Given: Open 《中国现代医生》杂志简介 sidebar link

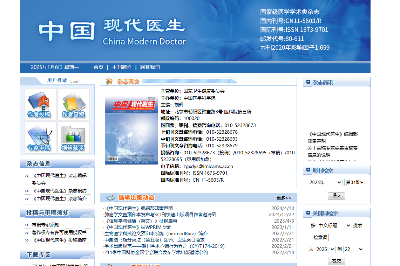Looking at the screenshot, I should pyautogui.click(x=59, y=198).
